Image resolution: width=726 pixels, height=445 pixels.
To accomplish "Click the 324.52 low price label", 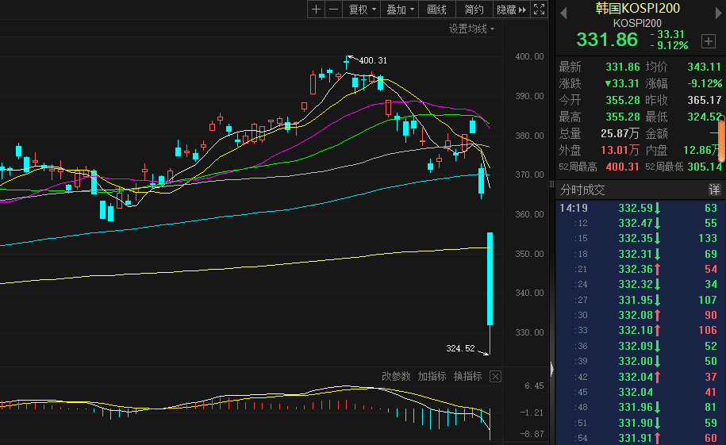I will tap(461, 348).
